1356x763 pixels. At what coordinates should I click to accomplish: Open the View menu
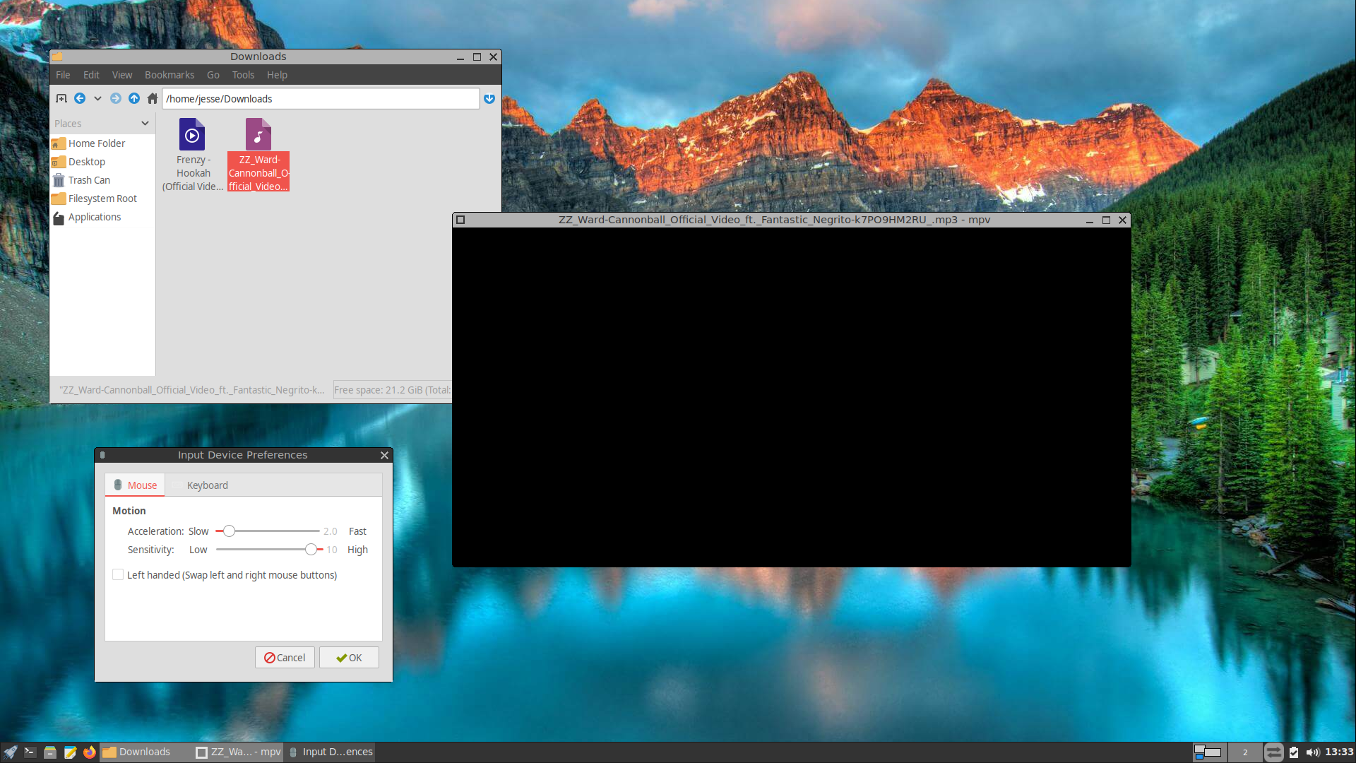(122, 75)
